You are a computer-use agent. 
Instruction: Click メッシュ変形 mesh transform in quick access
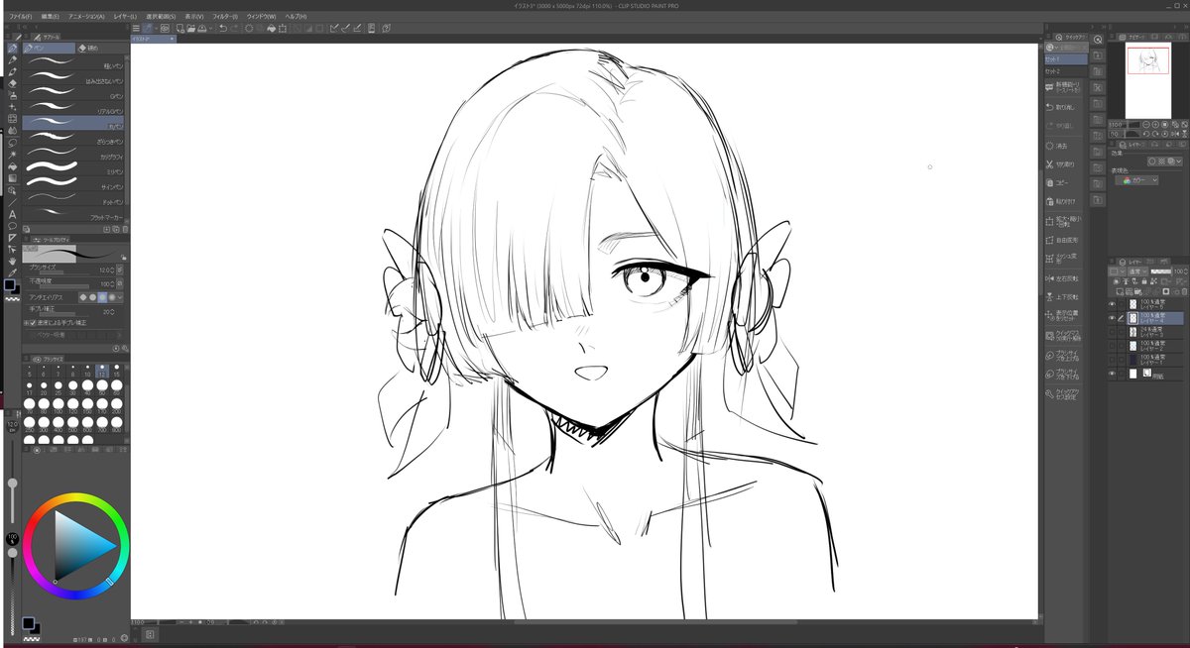tap(1066, 259)
